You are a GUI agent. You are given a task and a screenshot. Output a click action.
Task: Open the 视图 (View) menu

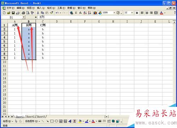pos(31,8)
